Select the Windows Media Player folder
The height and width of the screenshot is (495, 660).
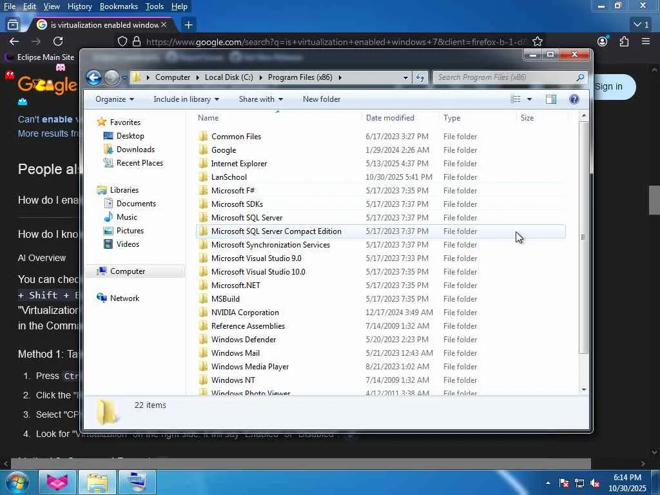point(380,367)
